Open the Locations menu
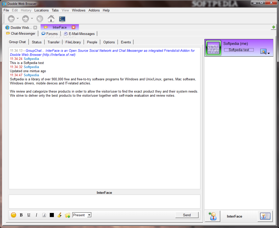The height and width of the screenshot is (228, 279). pos(41,10)
